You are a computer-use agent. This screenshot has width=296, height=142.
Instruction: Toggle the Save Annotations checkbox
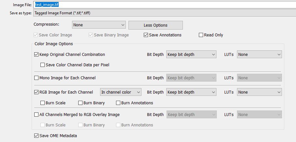pos(146,35)
